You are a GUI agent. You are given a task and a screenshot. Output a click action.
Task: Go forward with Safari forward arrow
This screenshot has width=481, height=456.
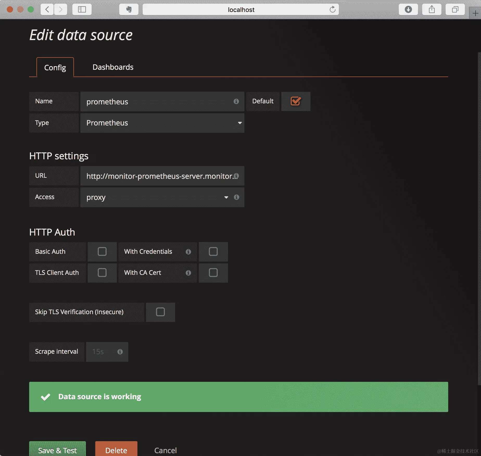(61, 10)
